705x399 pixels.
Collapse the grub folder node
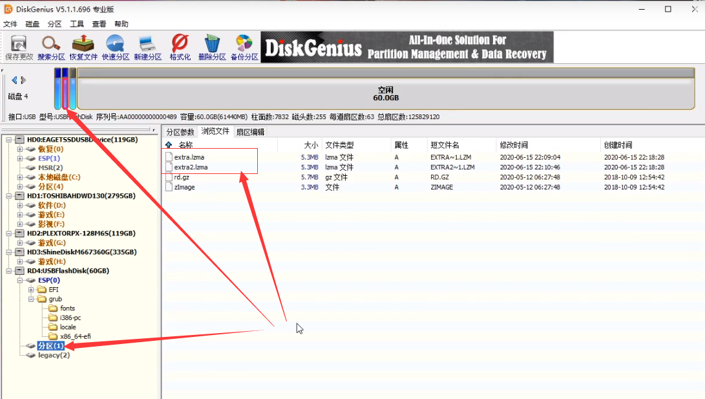tap(31, 299)
